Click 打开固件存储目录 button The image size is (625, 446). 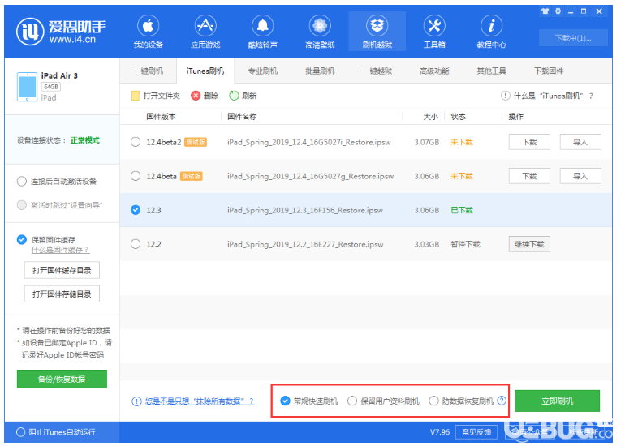[x=62, y=294]
